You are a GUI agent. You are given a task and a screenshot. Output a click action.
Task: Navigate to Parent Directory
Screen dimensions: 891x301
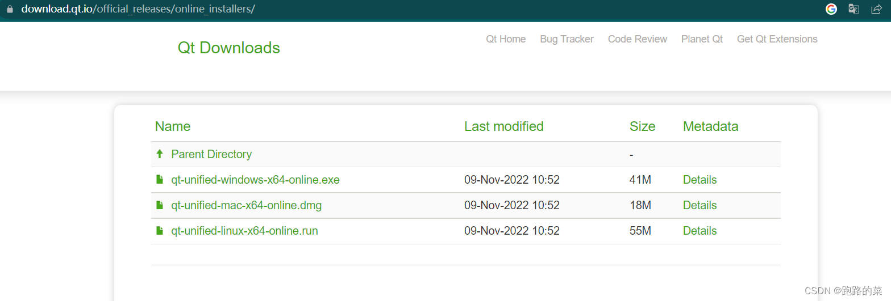coord(211,154)
